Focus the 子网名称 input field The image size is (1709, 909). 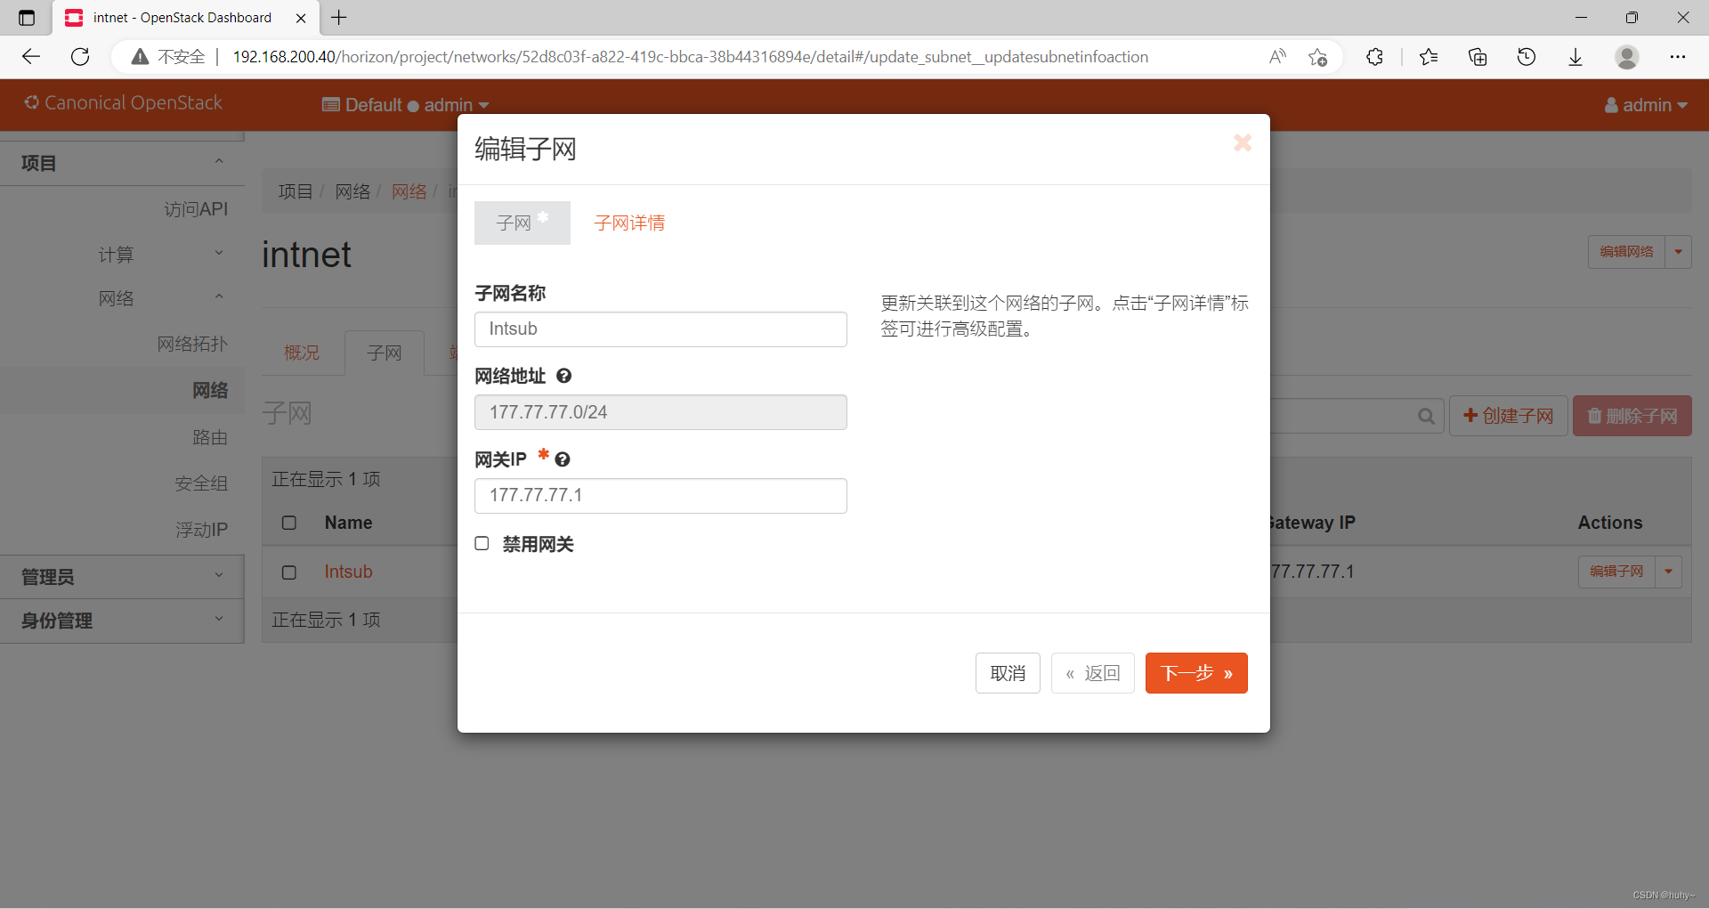[660, 329]
